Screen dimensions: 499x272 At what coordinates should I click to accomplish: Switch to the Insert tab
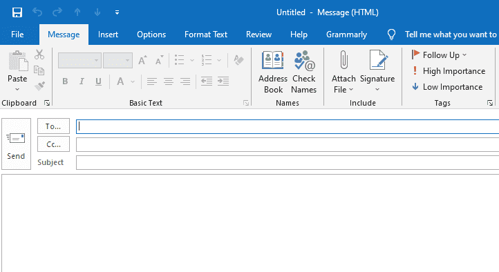coord(108,35)
